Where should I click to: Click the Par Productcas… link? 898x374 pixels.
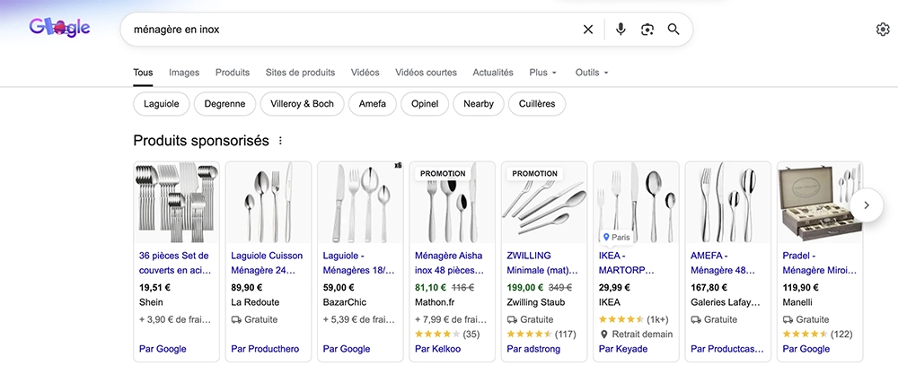click(x=727, y=349)
